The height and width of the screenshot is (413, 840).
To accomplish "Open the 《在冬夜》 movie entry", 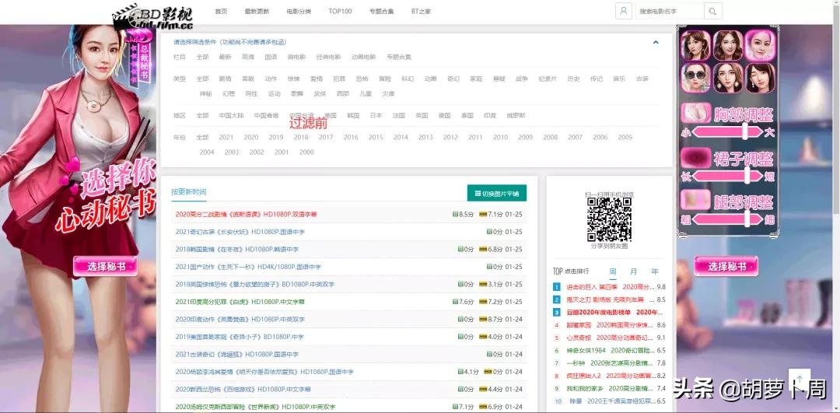I will point(236,249).
